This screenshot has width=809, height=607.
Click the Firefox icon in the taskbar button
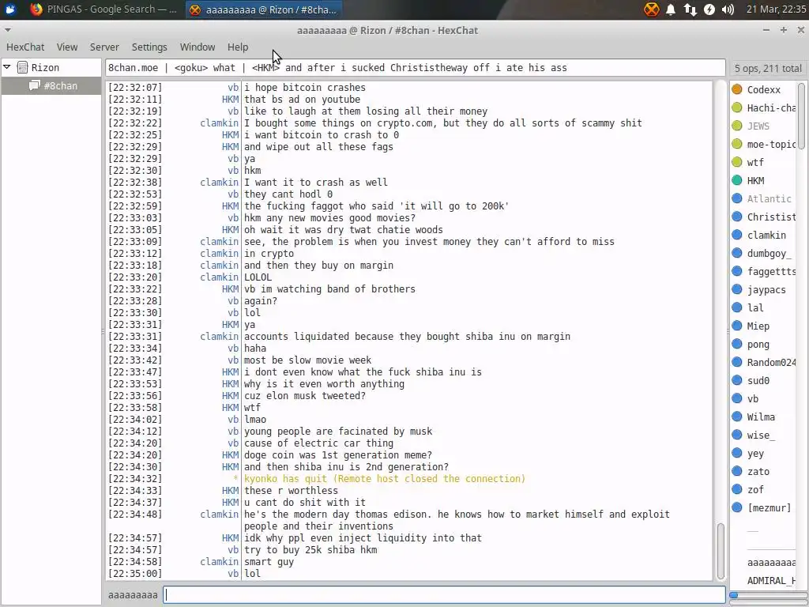(36, 9)
